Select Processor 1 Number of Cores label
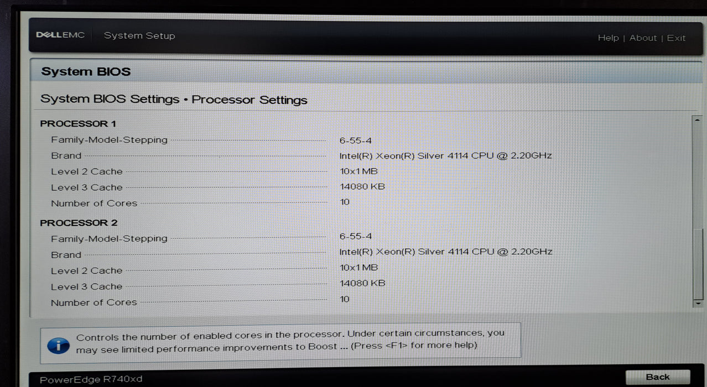Image resolution: width=707 pixels, height=387 pixels. tap(93, 203)
